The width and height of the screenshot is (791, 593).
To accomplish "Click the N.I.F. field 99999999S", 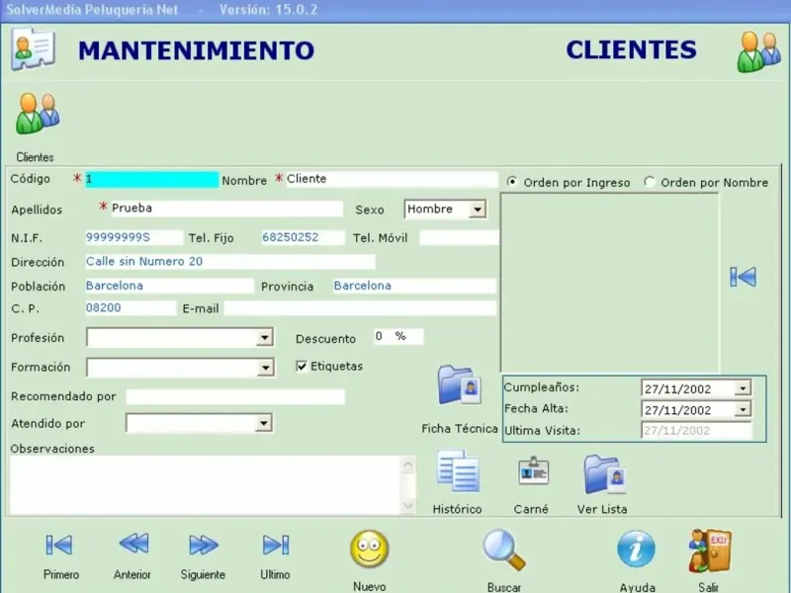I will click(x=133, y=237).
